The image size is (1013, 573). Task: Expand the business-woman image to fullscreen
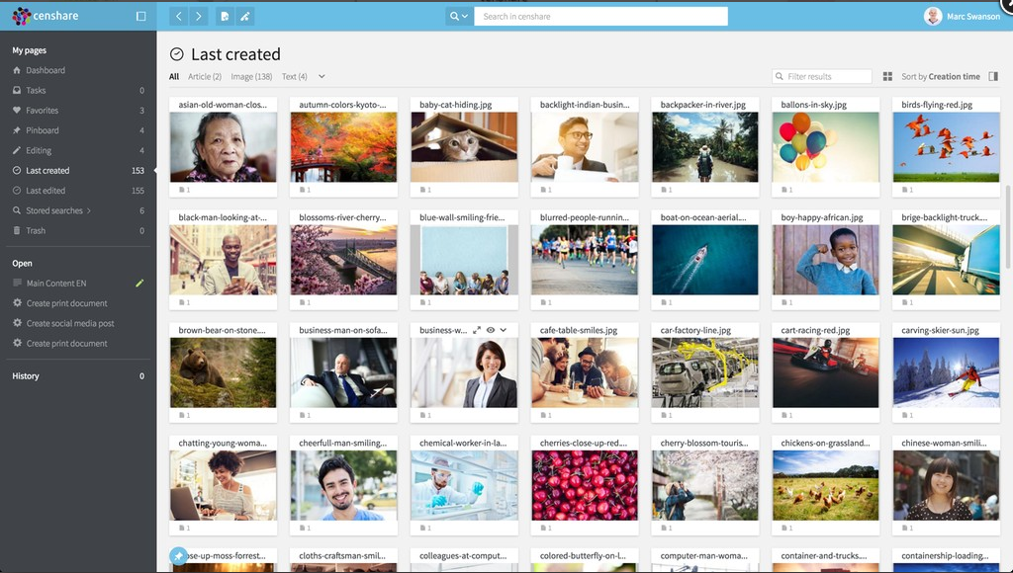tap(477, 330)
